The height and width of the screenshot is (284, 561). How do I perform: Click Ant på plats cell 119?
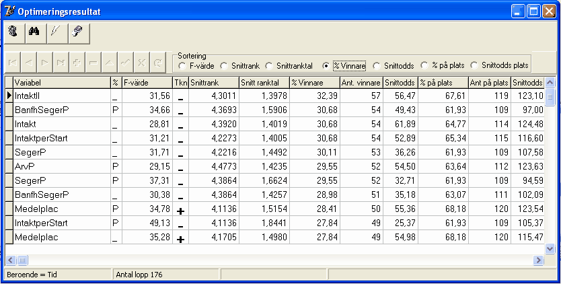point(490,96)
